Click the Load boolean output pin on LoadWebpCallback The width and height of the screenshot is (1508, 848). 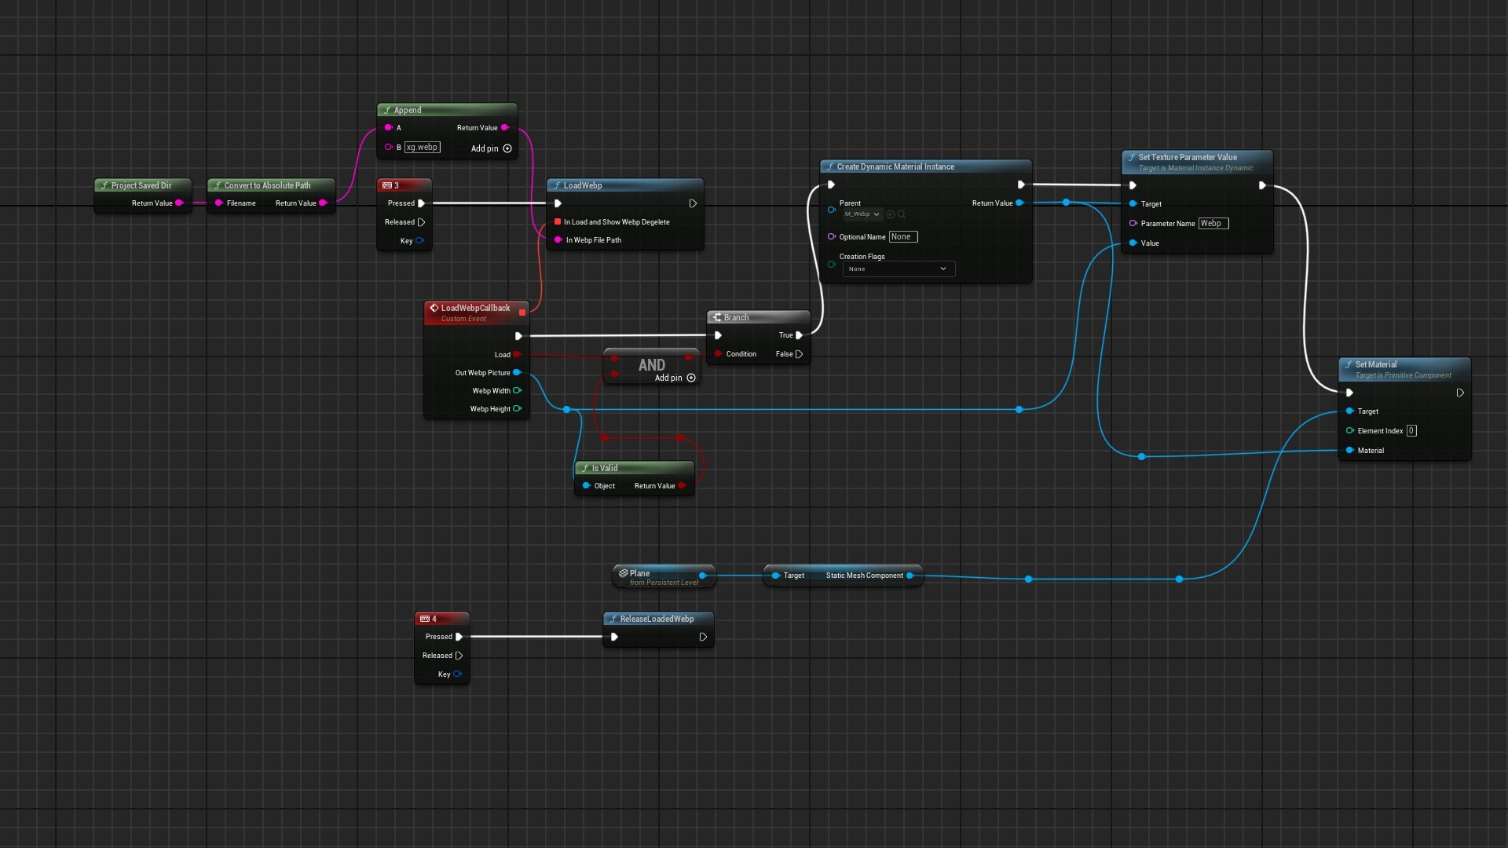coord(517,355)
